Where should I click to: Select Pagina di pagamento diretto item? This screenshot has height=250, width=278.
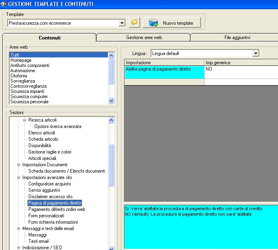55,203
